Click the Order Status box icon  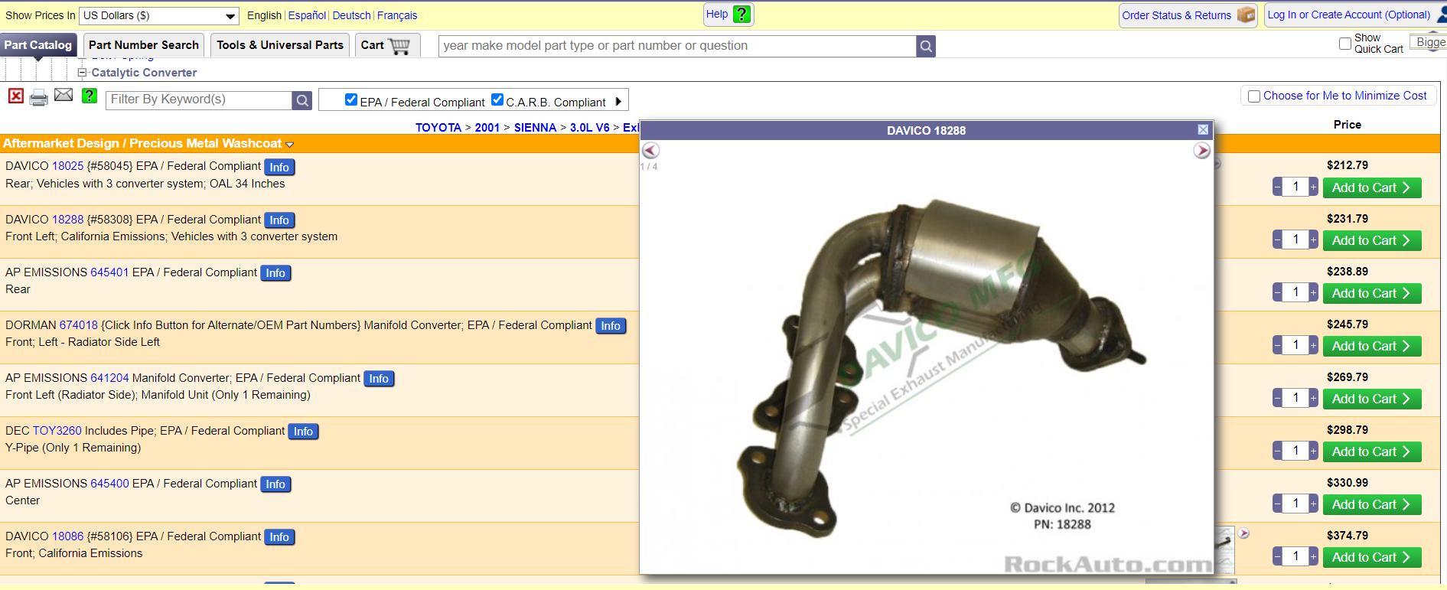click(1247, 15)
